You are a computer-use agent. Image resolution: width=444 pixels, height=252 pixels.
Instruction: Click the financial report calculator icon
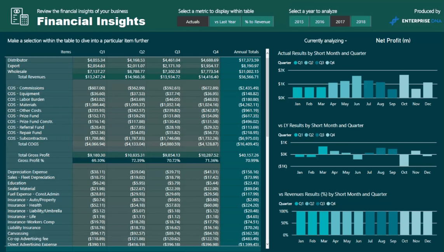(19, 16)
